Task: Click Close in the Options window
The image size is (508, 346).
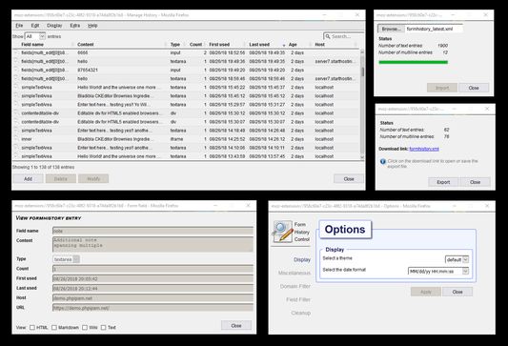Action: point(457,292)
